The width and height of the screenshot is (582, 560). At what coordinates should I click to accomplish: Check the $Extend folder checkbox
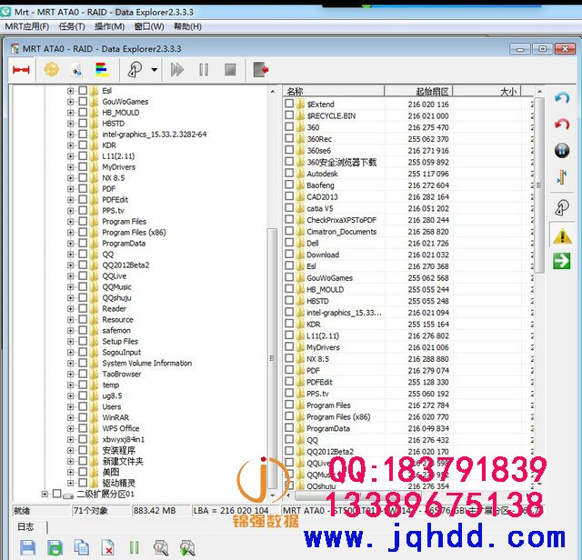pyautogui.click(x=289, y=104)
